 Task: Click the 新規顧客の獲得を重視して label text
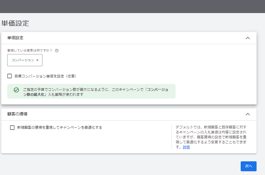click(60, 127)
